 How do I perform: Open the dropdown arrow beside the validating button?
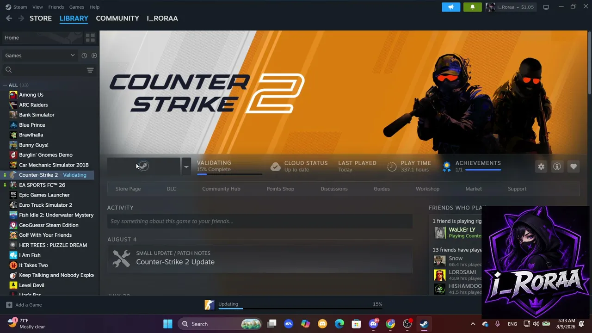click(x=186, y=166)
